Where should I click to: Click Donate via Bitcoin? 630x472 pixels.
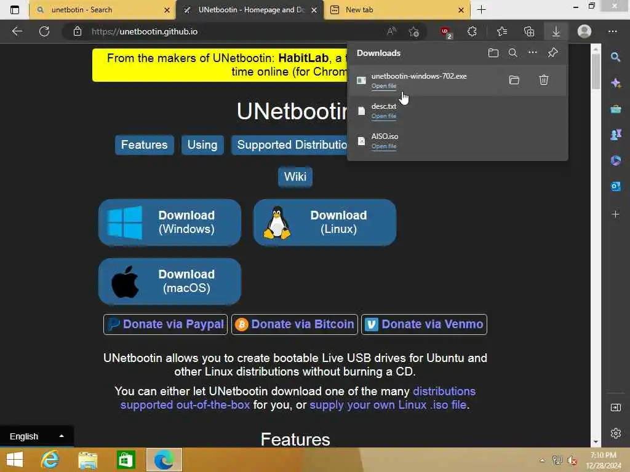coord(295,324)
